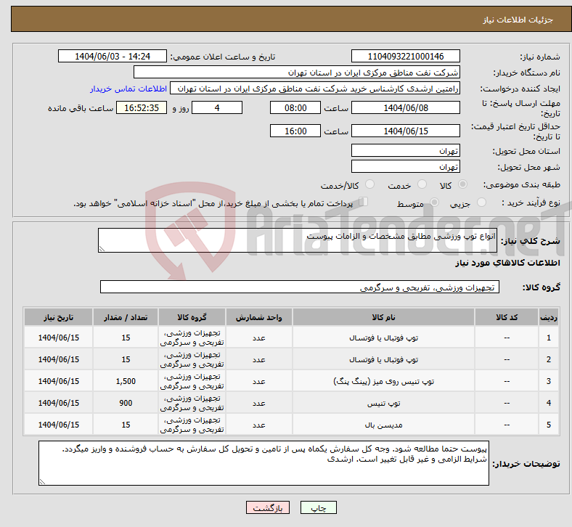Toggle the اسناد خزانه اسلامی payment checkbox

[x=364, y=202]
